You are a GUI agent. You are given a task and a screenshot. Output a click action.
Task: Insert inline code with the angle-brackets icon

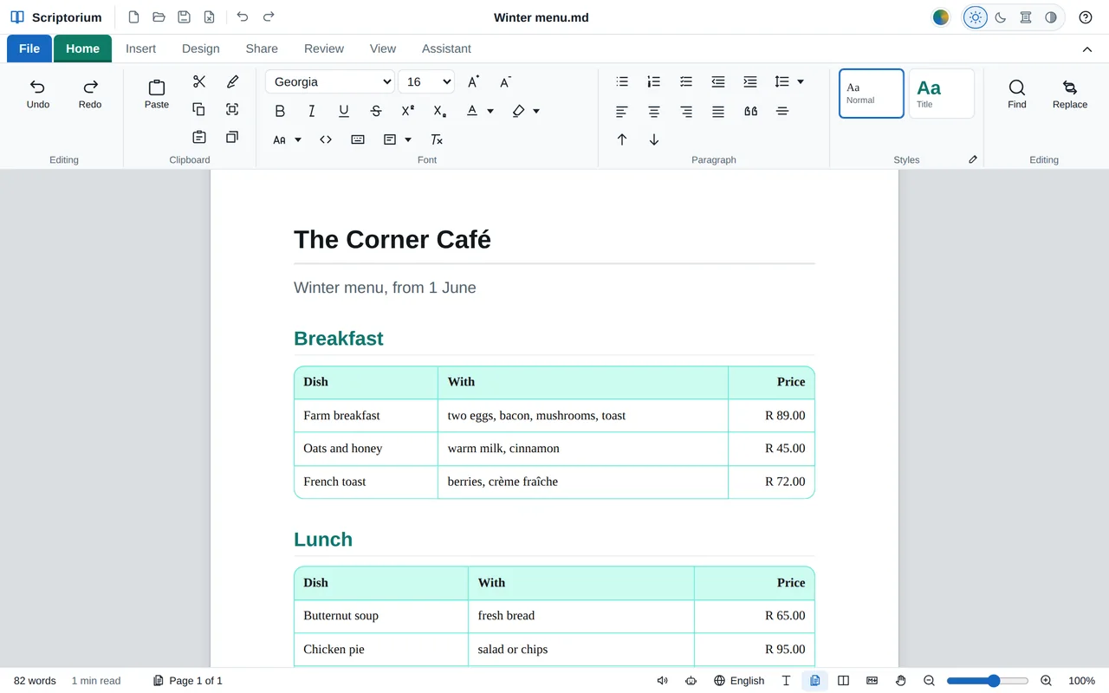pos(326,139)
